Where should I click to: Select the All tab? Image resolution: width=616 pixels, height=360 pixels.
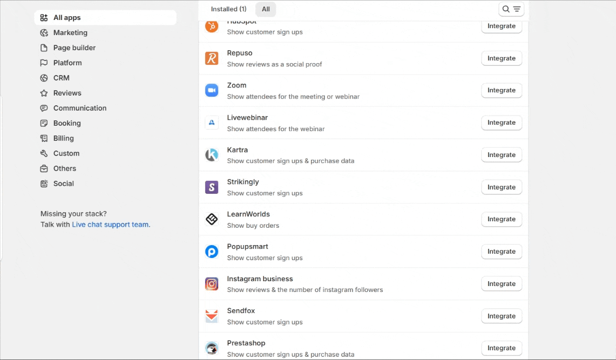pyautogui.click(x=266, y=9)
